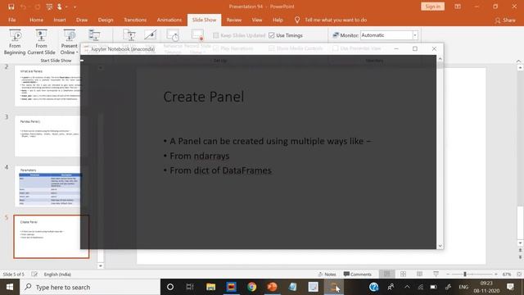This screenshot has width=524, height=295.
Task: Click the Share button
Action: [505, 20]
